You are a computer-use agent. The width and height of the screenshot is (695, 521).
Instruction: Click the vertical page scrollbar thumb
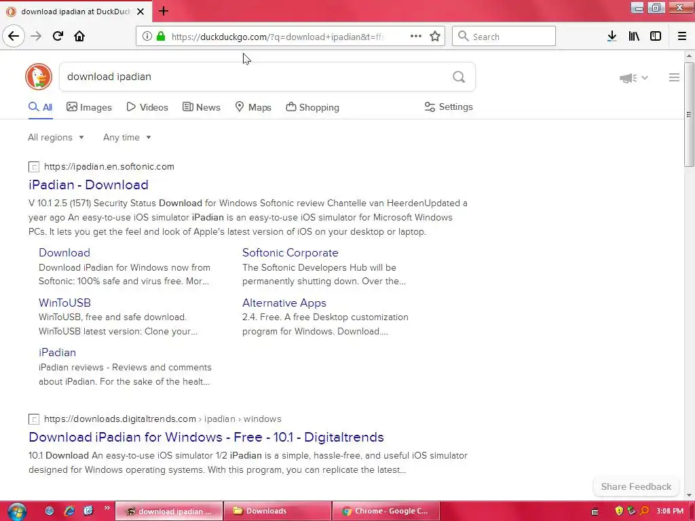click(x=689, y=114)
